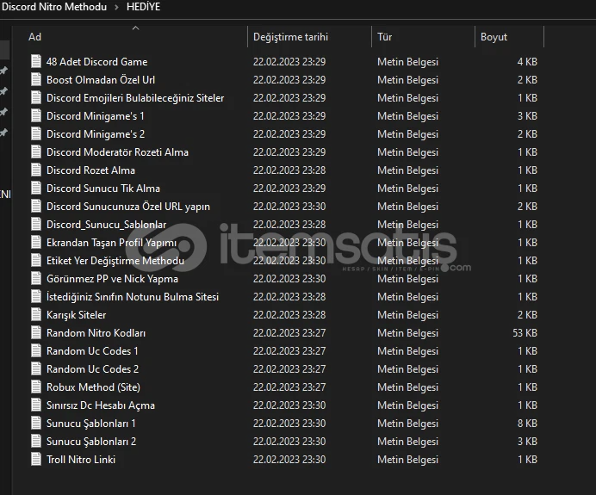The width and height of the screenshot is (596, 495).
Task: Click the text document icon for Karışık Siteler
Action: pyautogui.click(x=36, y=314)
